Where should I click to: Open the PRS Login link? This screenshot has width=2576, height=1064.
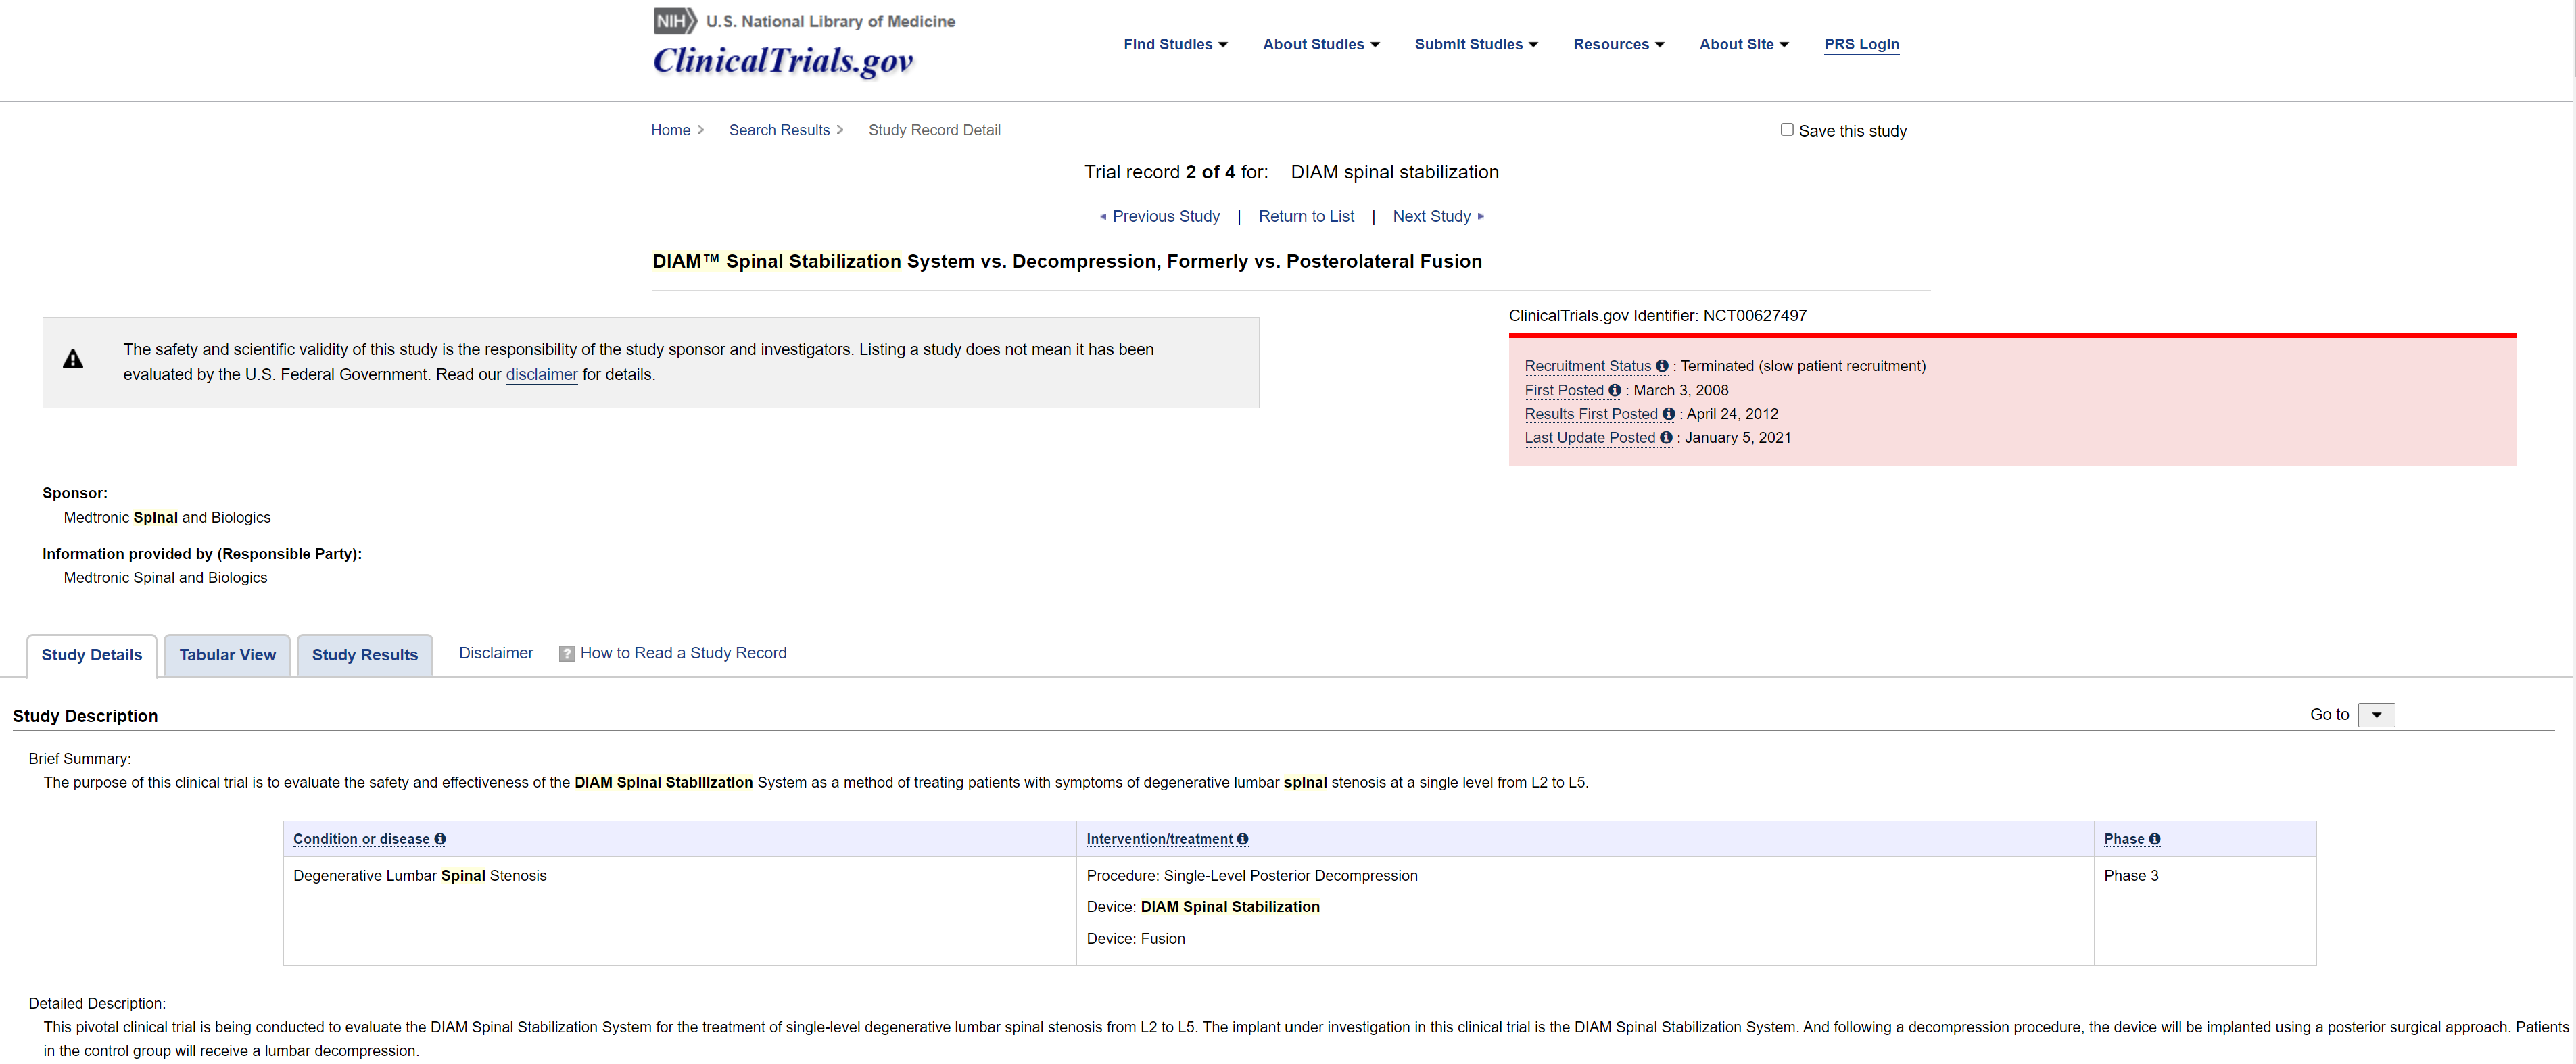[x=1861, y=44]
